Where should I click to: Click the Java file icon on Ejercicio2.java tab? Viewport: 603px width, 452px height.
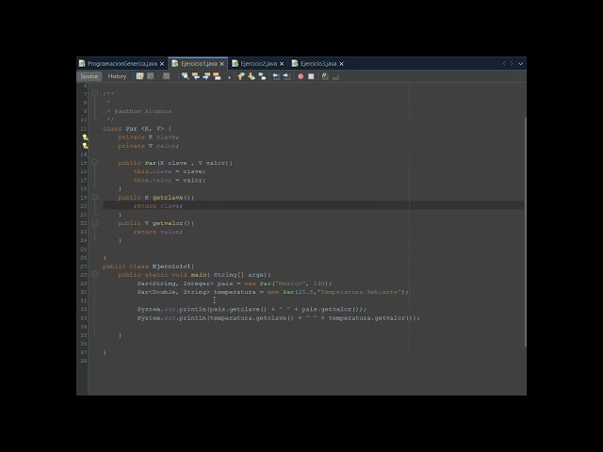coord(235,63)
